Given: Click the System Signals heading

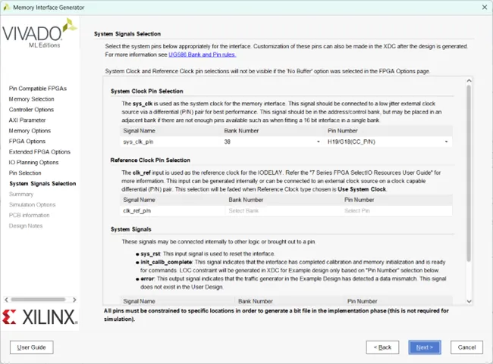Looking at the screenshot, I should [x=130, y=229].
